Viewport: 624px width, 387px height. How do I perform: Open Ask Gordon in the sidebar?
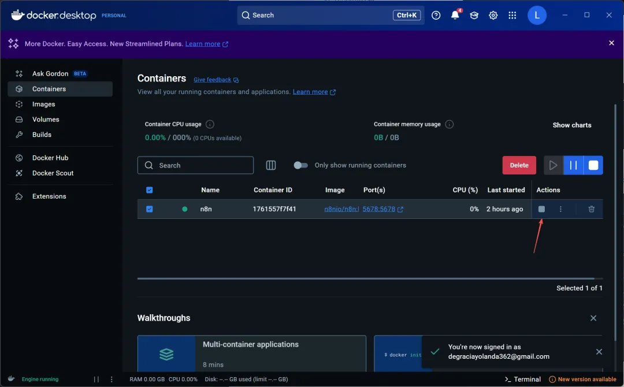tap(60, 73)
